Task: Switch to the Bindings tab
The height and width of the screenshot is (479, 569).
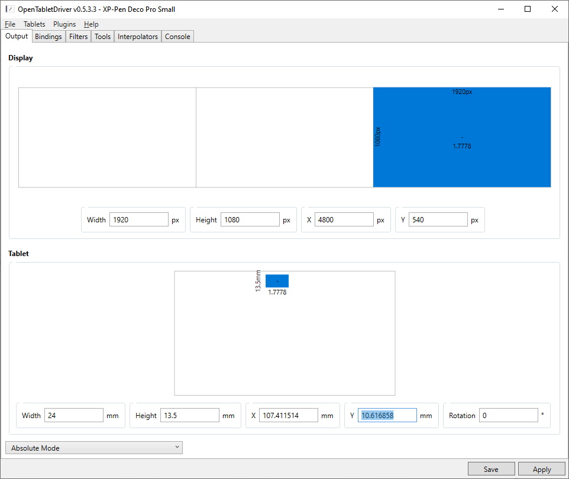Action: 49,37
